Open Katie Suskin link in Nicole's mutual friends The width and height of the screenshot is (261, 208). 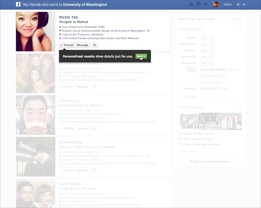(107, 38)
